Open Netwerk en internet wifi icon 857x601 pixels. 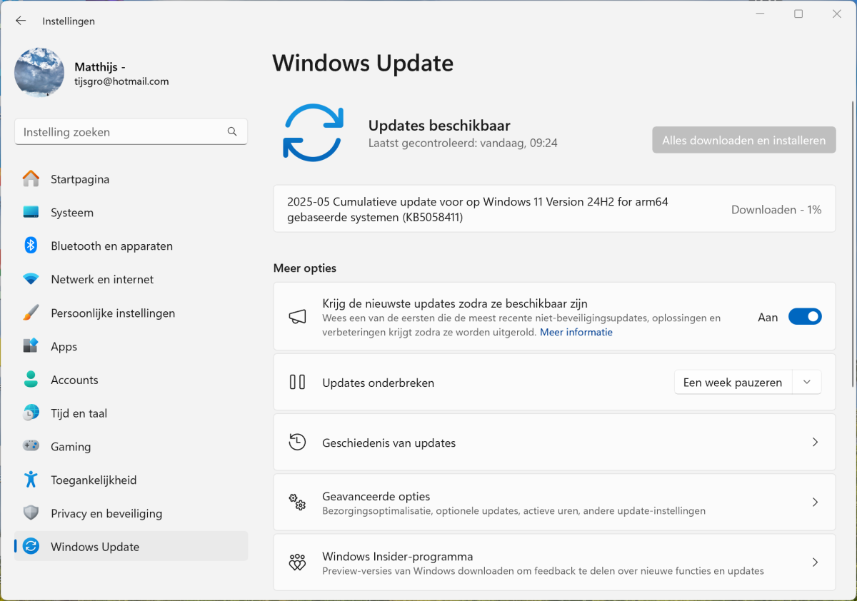pyautogui.click(x=31, y=279)
